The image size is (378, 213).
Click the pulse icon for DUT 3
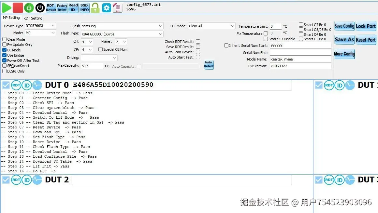tap(350, 180)
